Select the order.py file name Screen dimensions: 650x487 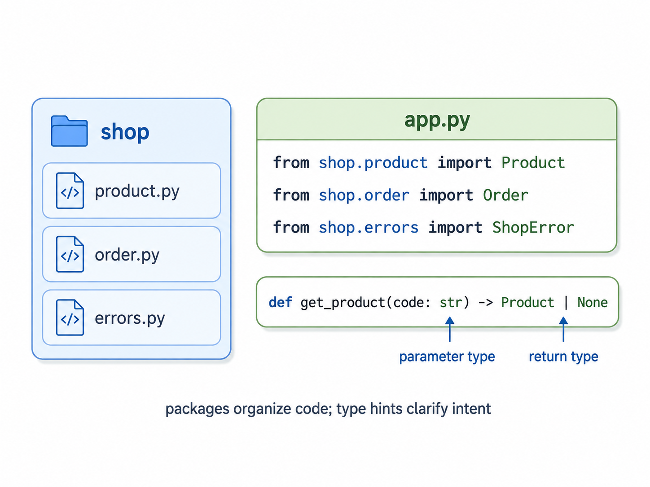(x=127, y=255)
